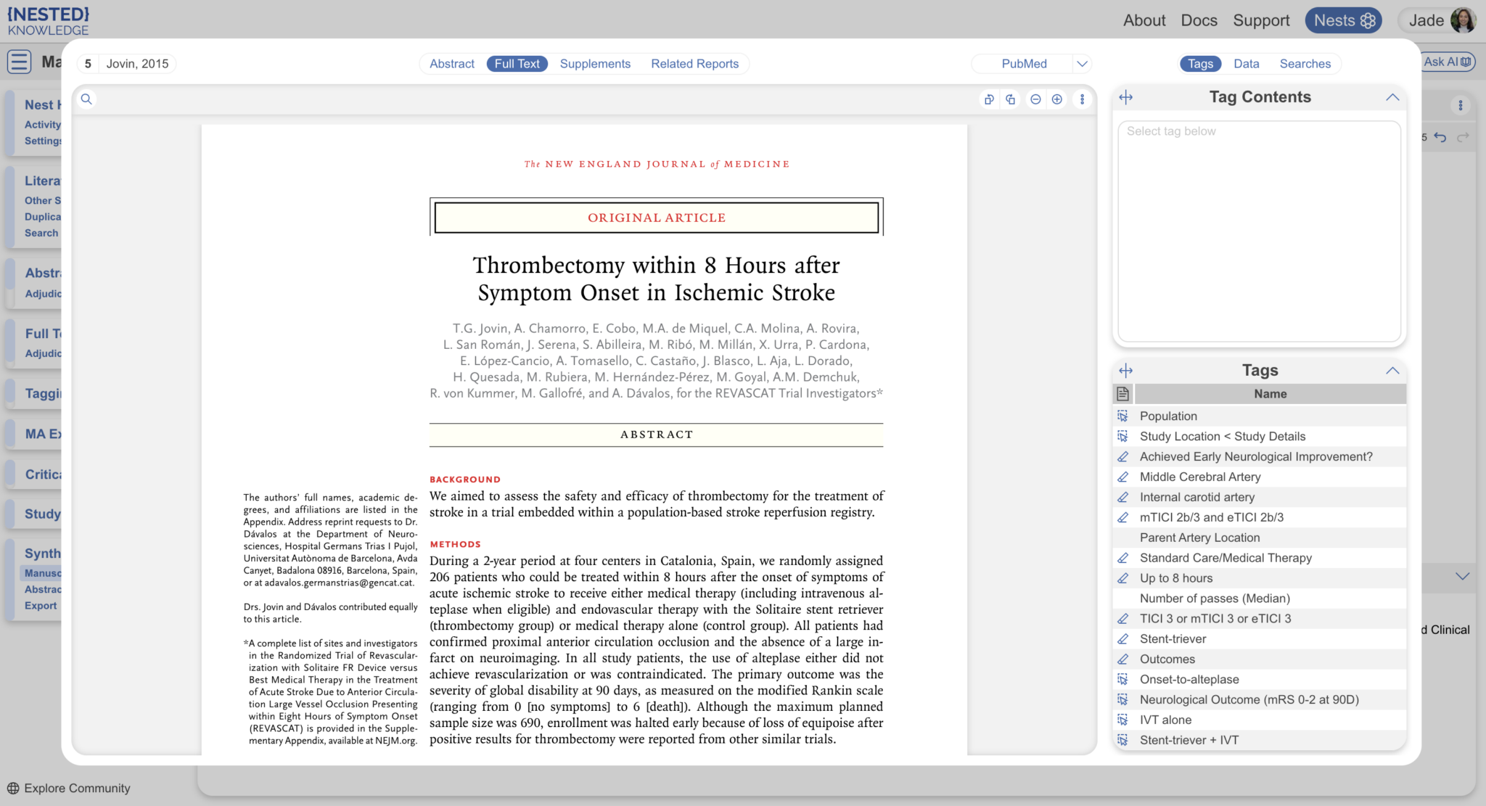
Task: Switch to the Data toggle view
Action: 1246,64
